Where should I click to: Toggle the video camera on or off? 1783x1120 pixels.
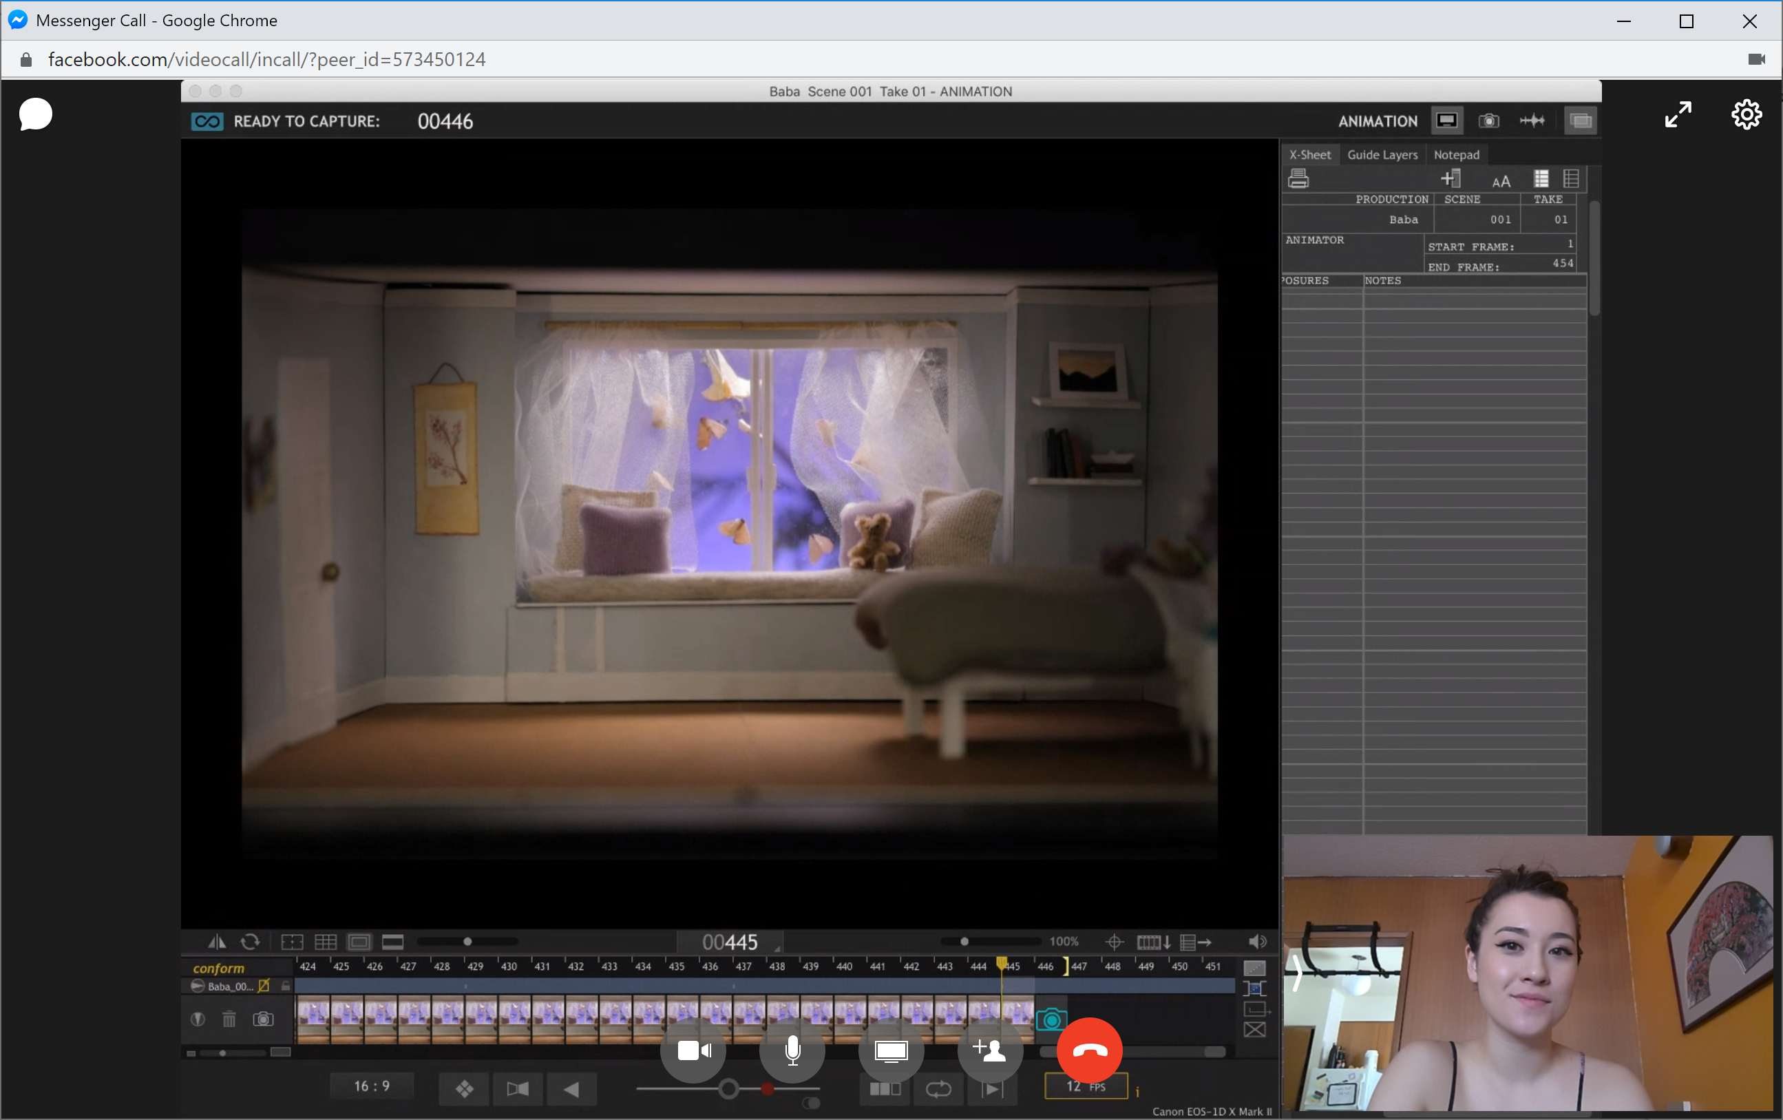pos(694,1050)
